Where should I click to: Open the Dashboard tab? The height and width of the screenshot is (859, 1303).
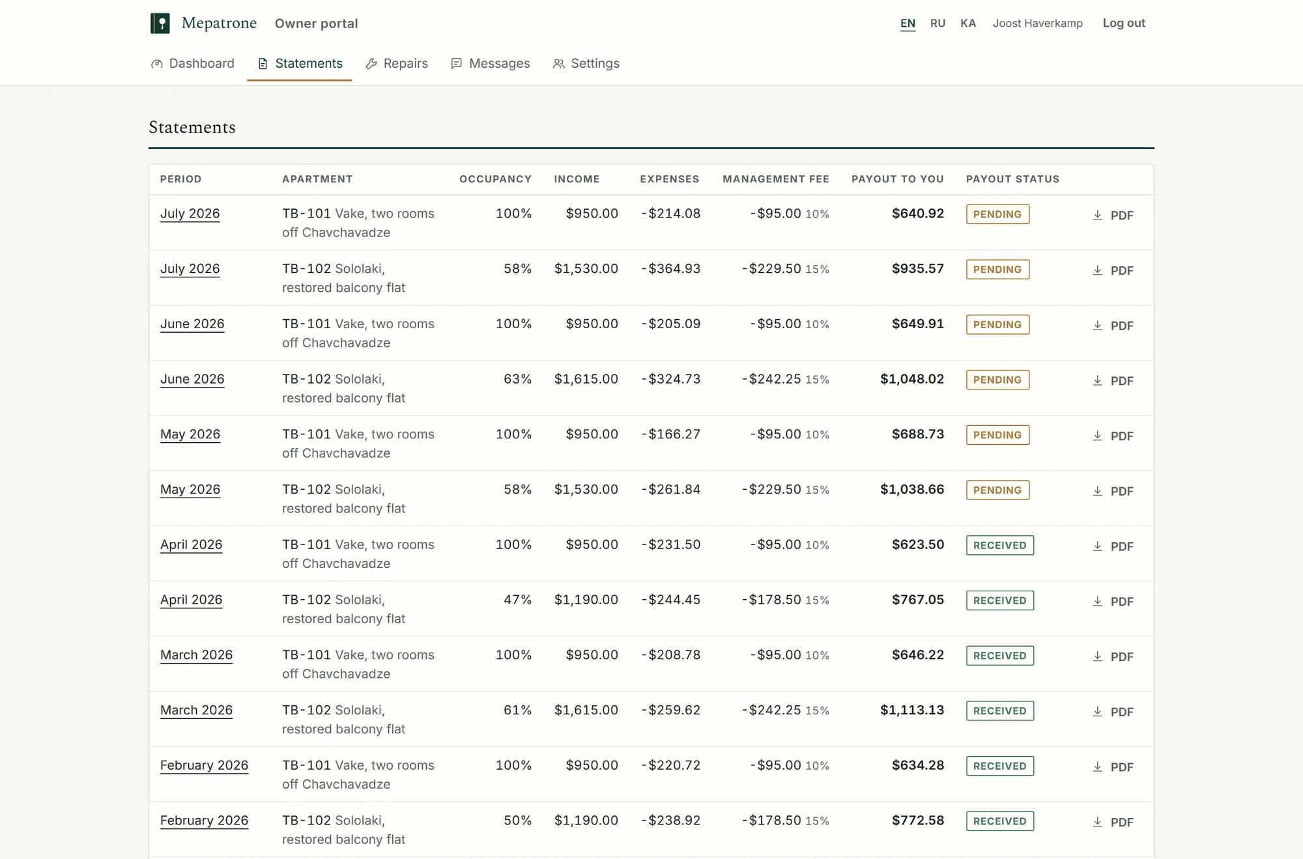tap(193, 63)
